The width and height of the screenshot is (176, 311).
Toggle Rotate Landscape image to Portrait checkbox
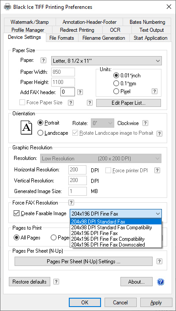coord(75,133)
